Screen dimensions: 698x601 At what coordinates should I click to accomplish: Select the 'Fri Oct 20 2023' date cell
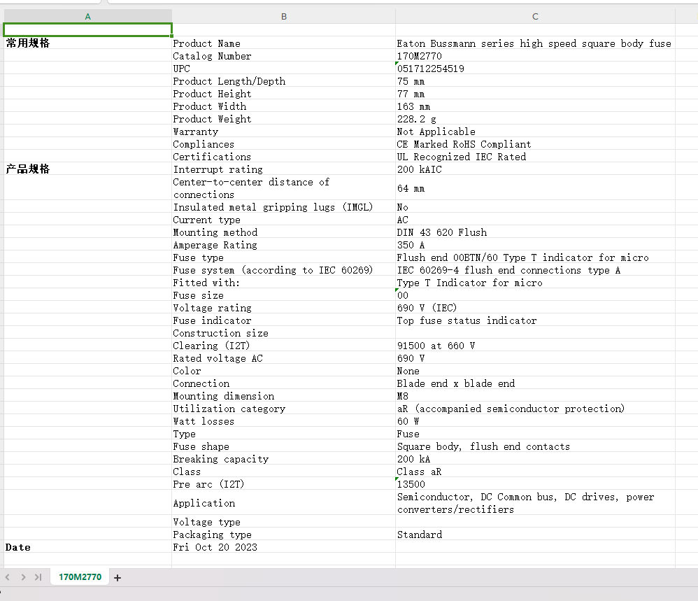[x=283, y=546]
